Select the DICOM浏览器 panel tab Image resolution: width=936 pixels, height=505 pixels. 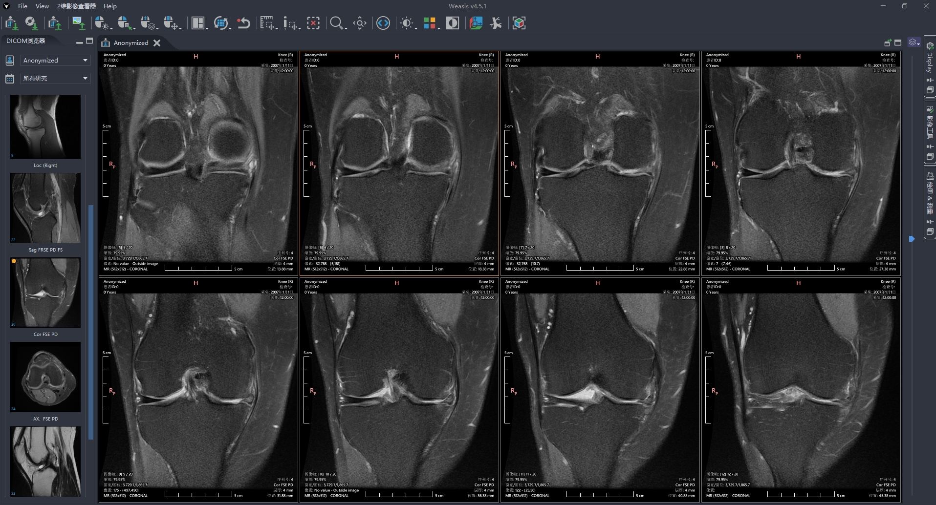click(x=25, y=41)
